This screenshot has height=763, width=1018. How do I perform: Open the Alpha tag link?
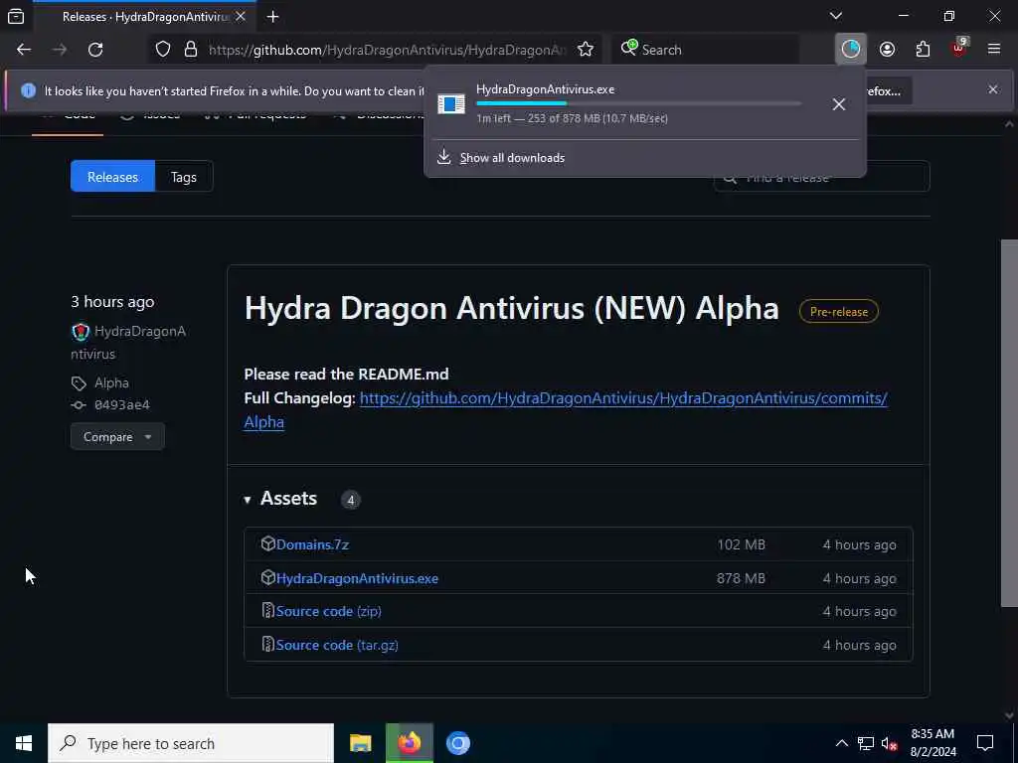click(x=111, y=382)
